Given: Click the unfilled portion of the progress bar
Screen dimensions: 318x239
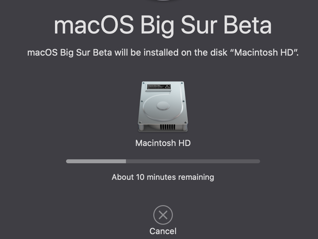Looking at the screenshot, I should pyautogui.click(x=193, y=161).
